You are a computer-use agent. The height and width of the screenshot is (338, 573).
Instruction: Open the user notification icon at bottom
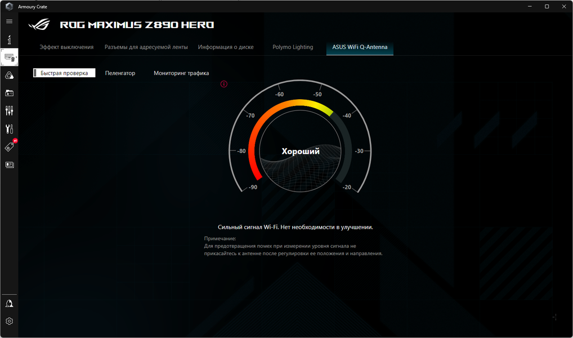pos(9,303)
